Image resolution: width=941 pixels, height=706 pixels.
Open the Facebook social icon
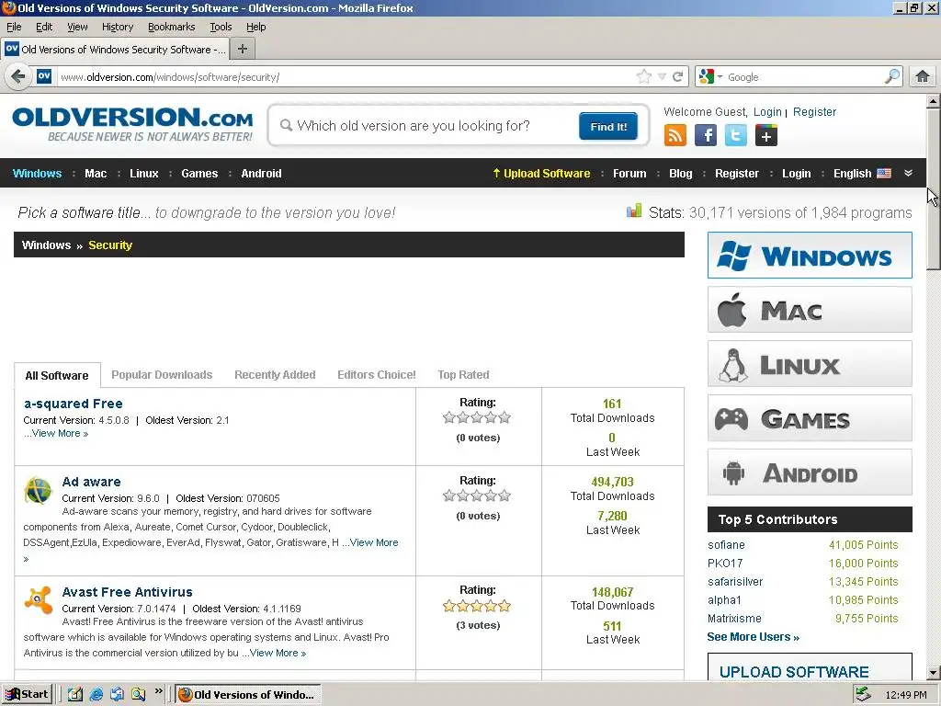706,135
